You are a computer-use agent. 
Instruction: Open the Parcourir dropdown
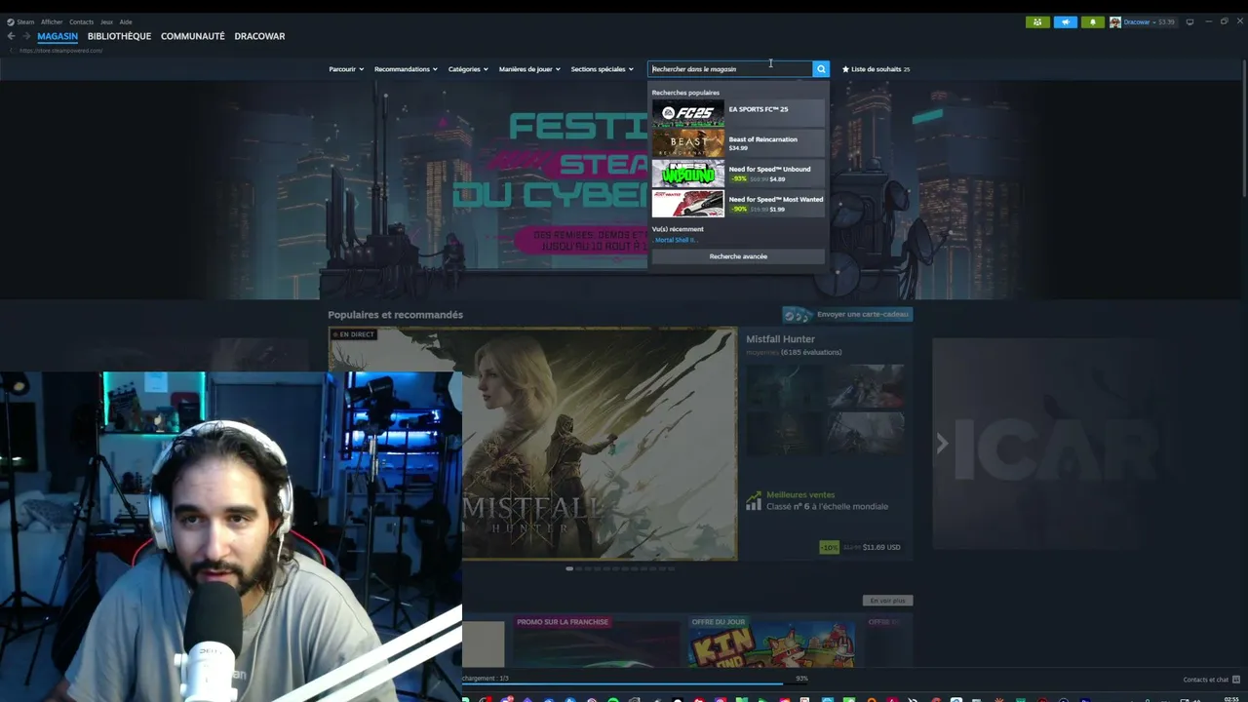click(346, 69)
